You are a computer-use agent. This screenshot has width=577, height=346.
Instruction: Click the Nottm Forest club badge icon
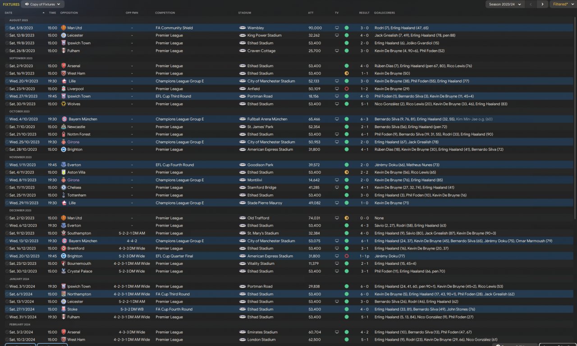point(64,134)
